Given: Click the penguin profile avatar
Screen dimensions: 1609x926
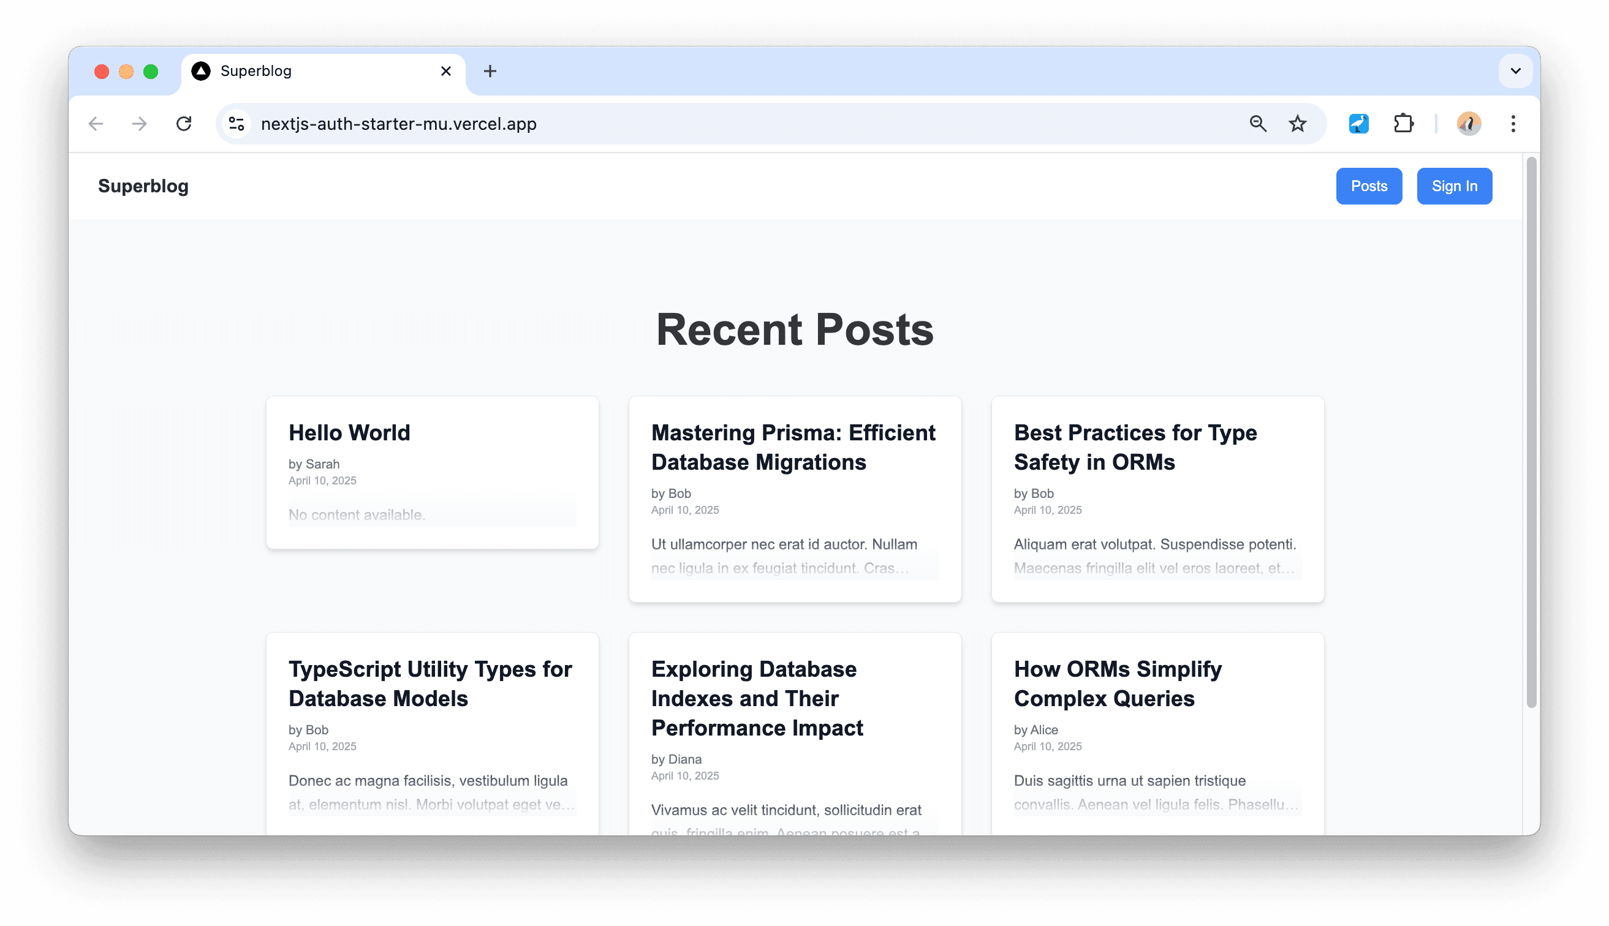Looking at the screenshot, I should pyautogui.click(x=1467, y=123).
